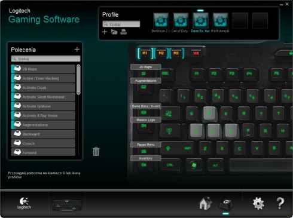Select the keyboard device thumbnail
The image size is (293, 218).
click(x=67, y=205)
